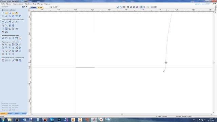Open the Обработка menu
The image size is (217, 122).
(x=28, y=4)
